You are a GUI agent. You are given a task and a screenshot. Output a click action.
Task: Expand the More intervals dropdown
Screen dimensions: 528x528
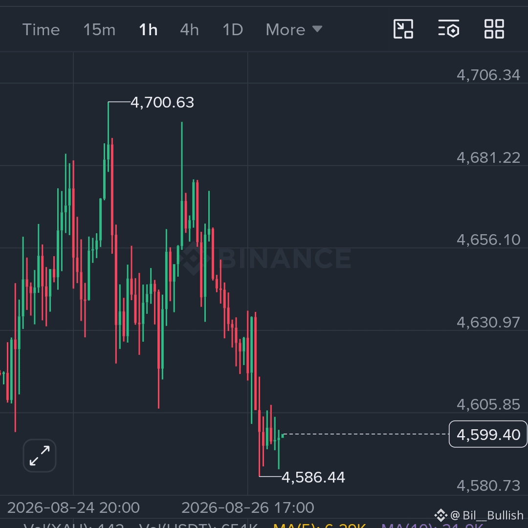click(x=294, y=30)
